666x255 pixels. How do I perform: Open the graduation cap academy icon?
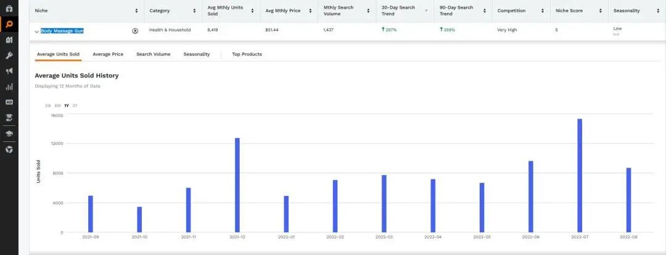coord(9,133)
